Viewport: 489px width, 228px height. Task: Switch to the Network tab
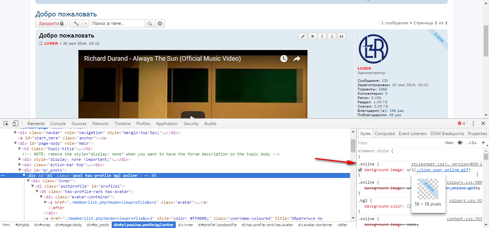pyautogui.click(x=100, y=124)
